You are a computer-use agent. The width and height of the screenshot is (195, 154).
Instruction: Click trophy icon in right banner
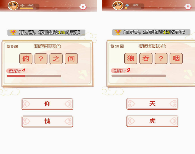(x=118, y=32)
